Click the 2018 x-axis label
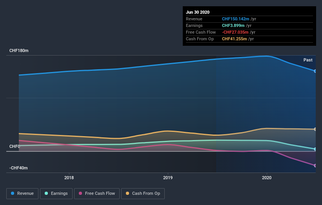Viewport: 322px width, 205px height. (x=69, y=178)
